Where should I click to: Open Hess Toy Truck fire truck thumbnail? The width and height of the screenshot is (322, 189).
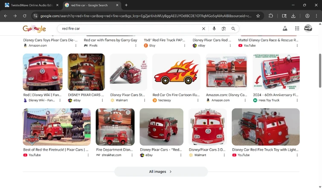coord(276,72)
